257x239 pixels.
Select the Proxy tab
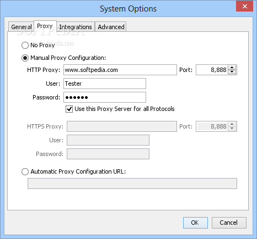(45, 26)
